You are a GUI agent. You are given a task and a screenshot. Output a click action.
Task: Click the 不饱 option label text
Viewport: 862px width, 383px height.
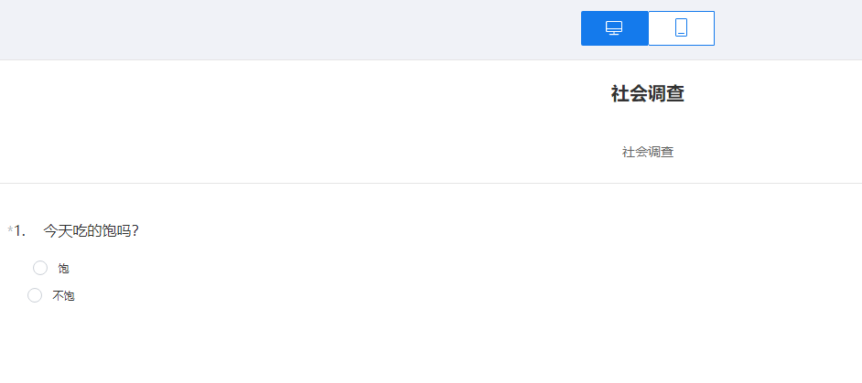coord(63,296)
